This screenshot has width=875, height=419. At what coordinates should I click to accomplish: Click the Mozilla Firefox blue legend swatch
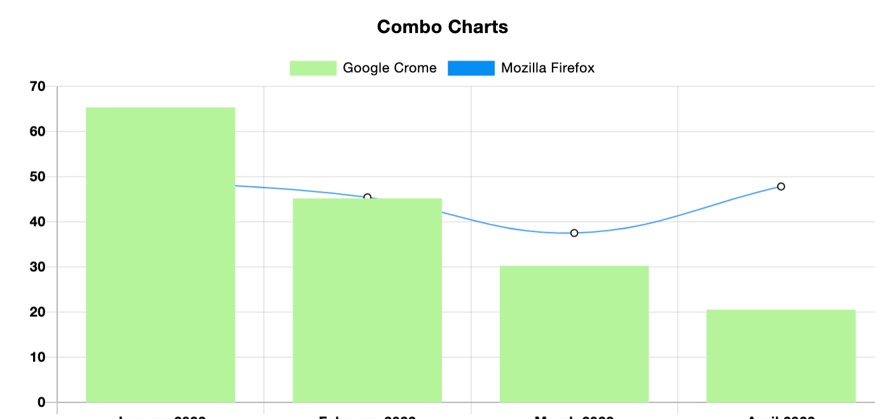(471, 68)
